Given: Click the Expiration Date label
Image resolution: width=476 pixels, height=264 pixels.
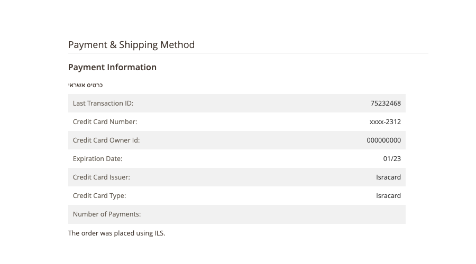Looking at the screenshot, I should tap(97, 159).
